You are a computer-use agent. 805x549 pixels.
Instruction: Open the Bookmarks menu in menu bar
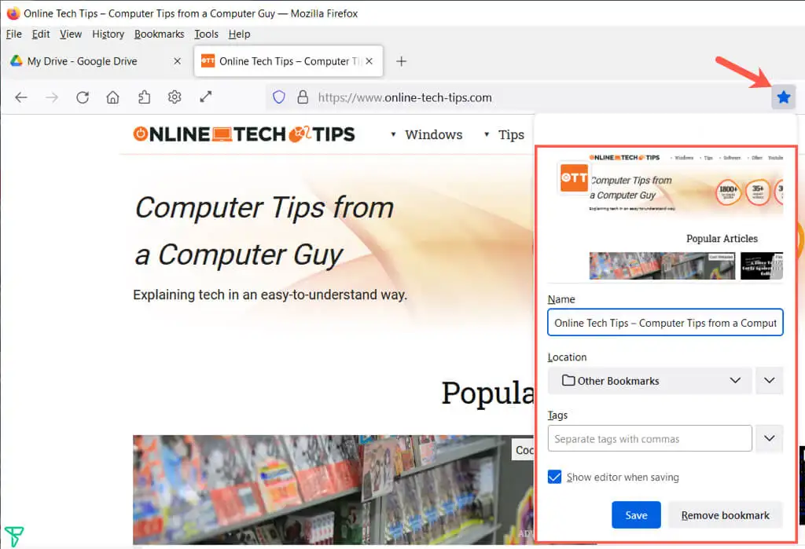point(159,34)
